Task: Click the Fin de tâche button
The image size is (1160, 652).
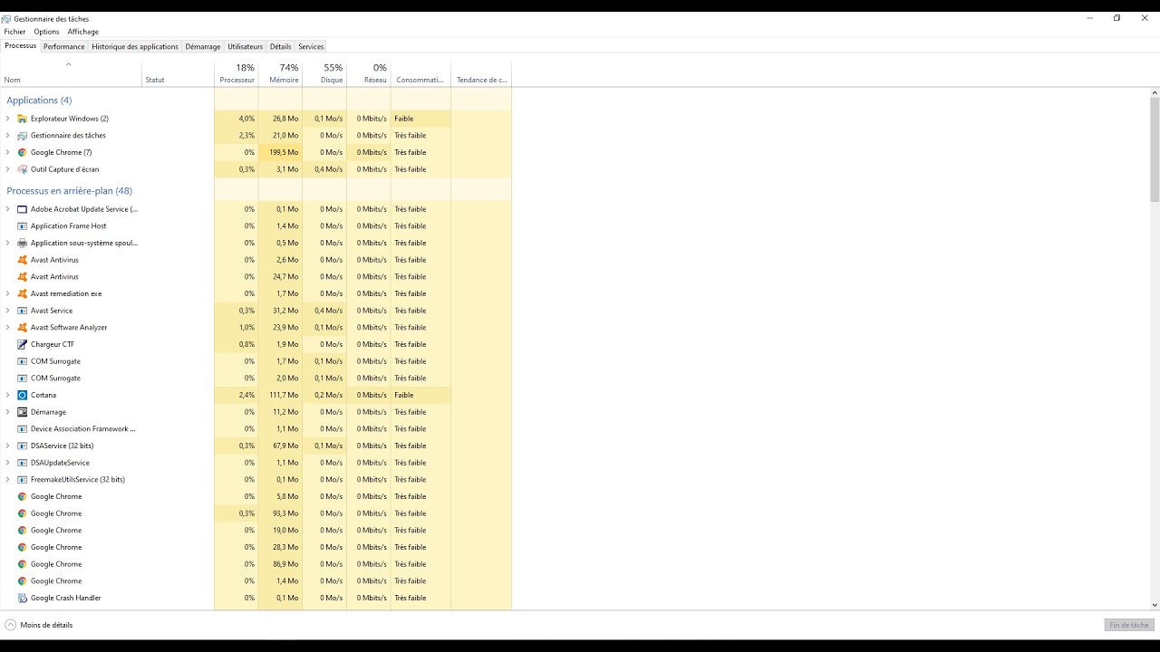Action: coord(1129,625)
